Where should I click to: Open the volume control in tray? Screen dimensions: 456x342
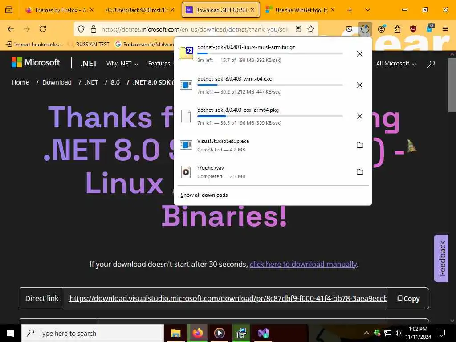398,333
